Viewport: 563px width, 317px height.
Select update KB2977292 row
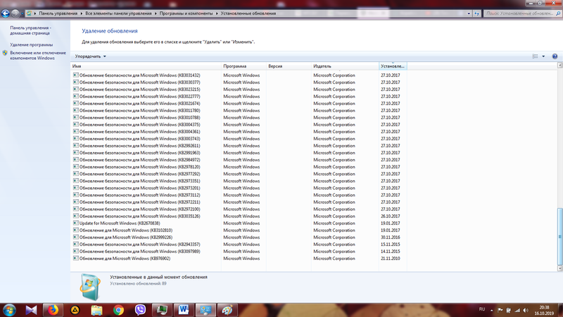tap(239, 174)
